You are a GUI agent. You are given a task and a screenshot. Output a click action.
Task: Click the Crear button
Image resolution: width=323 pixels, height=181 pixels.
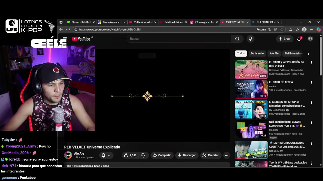pyautogui.click(x=284, y=39)
